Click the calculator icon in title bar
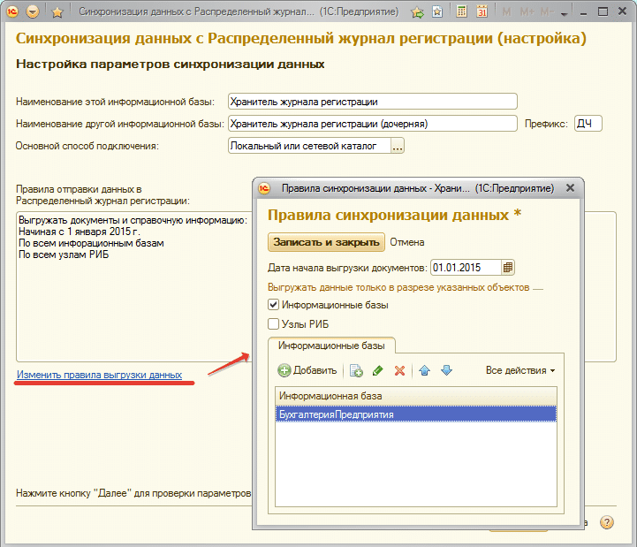Viewport: 637px width, 547px height. (x=461, y=12)
